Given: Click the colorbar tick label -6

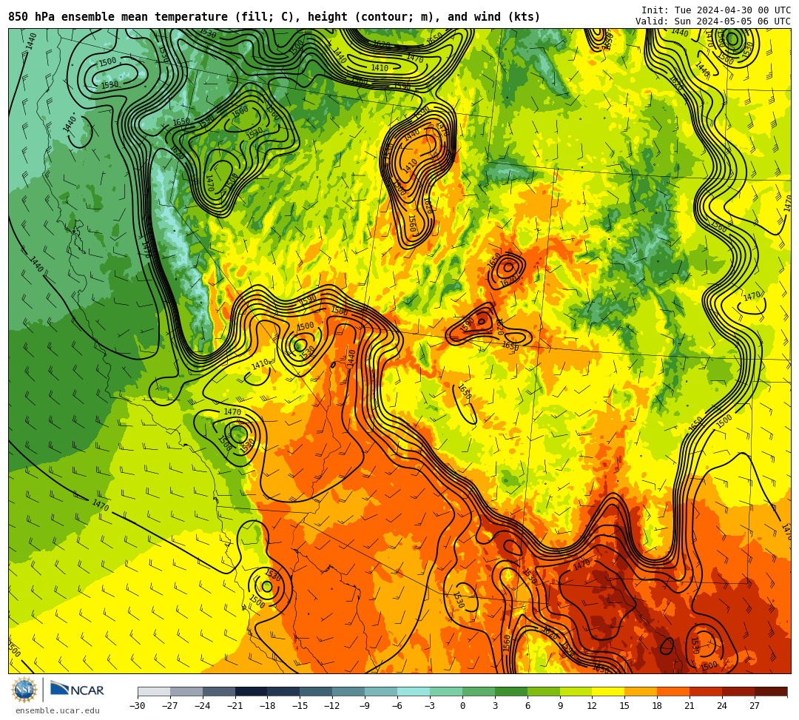Looking at the screenshot, I should [x=396, y=706].
